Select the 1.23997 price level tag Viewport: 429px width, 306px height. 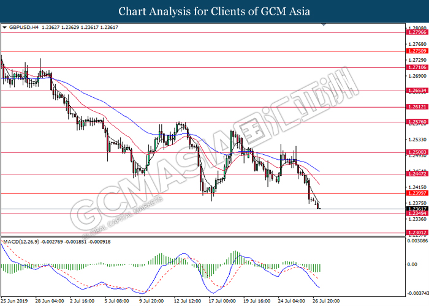[x=416, y=193]
